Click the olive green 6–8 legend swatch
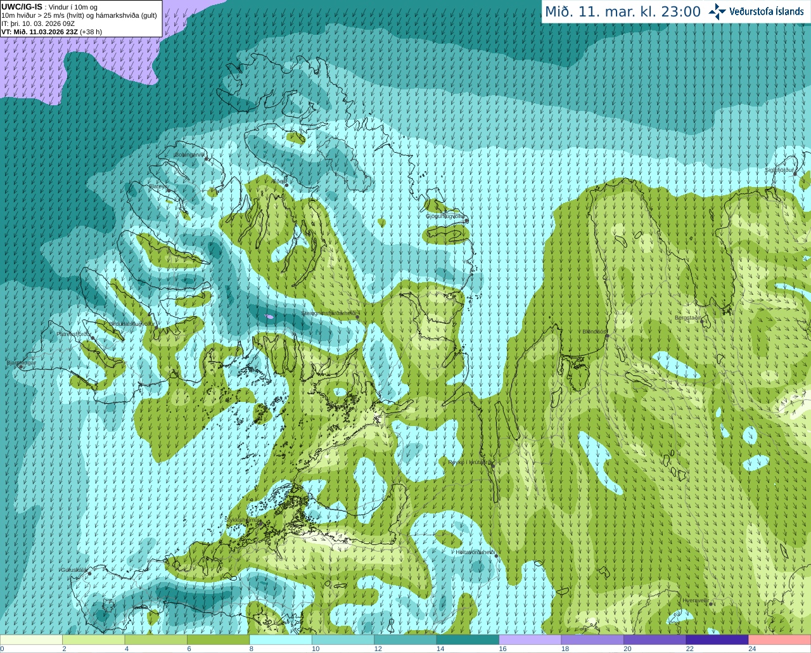The height and width of the screenshot is (653, 811). tap(219, 640)
